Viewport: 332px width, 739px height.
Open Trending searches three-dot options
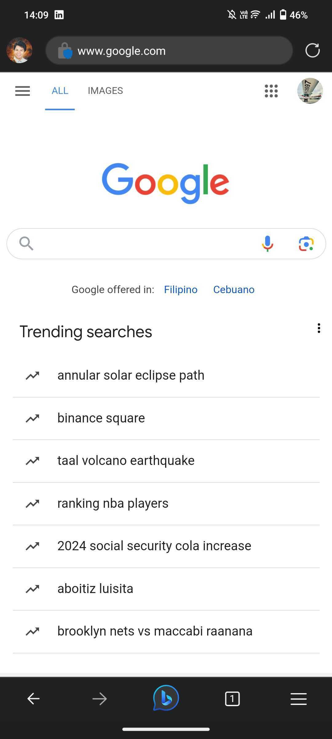319,328
